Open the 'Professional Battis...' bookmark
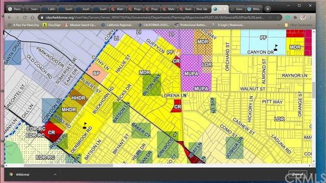The image size is (326, 183). tap(191, 25)
